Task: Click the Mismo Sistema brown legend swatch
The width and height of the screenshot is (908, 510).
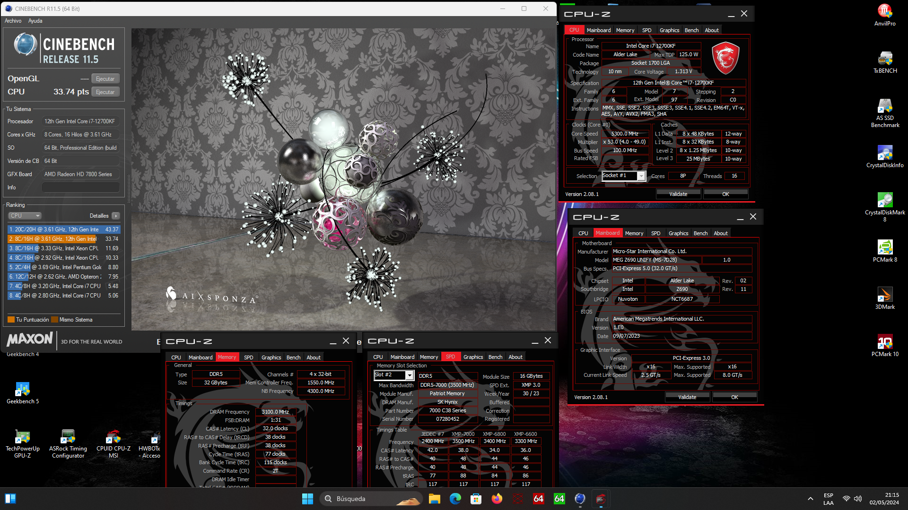Action: [54, 320]
